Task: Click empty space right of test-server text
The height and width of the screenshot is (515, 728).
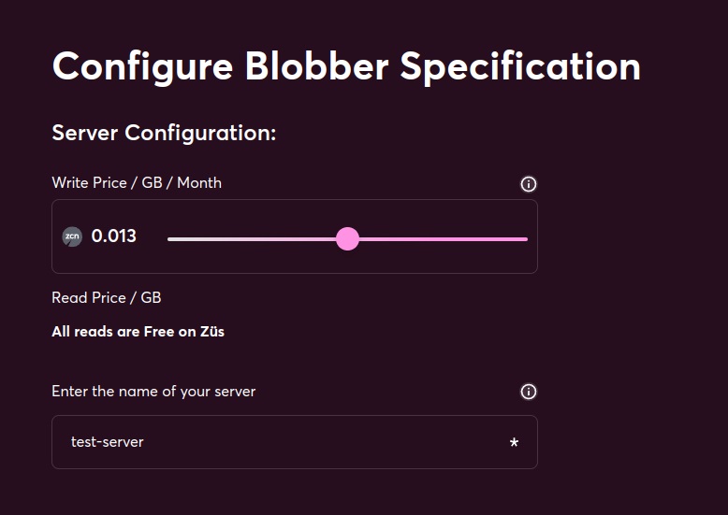Action: coord(325,442)
